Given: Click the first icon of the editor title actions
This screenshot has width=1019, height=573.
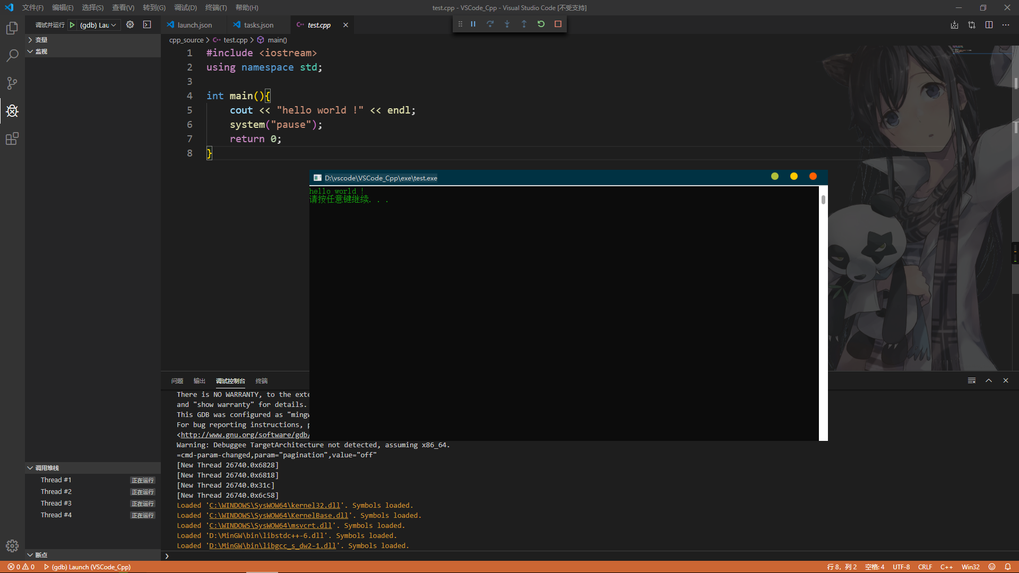Looking at the screenshot, I should click(954, 25).
